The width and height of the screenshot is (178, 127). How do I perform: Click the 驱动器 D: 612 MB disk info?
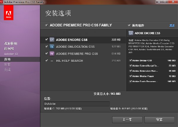pyautogui.click(x=129, y=109)
